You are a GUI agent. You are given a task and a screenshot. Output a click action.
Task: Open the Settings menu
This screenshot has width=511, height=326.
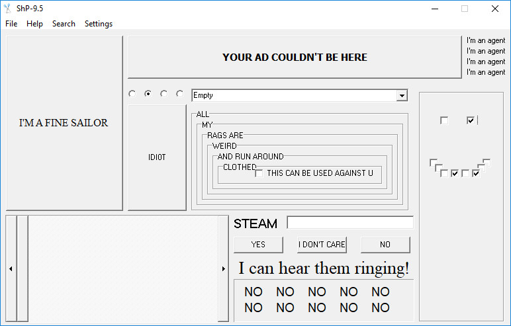pos(99,24)
